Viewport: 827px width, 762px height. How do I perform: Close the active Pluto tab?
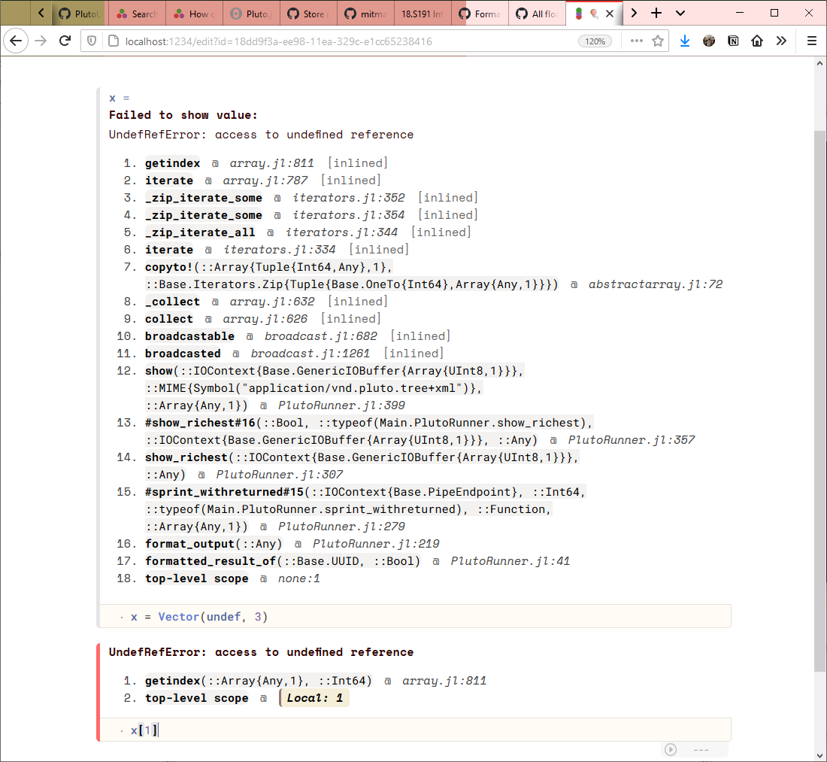tap(610, 14)
